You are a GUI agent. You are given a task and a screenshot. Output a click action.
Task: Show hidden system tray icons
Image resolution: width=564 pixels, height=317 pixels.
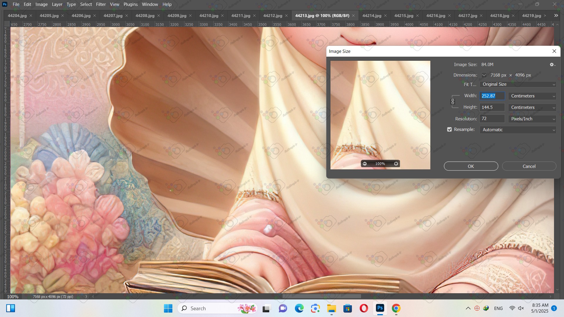pyautogui.click(x=468, y=308)
